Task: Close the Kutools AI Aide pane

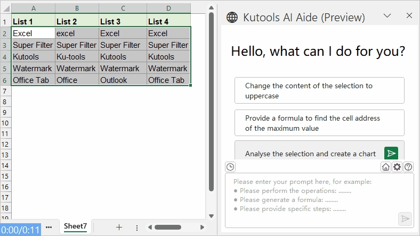Action: [x=409, y=16]
